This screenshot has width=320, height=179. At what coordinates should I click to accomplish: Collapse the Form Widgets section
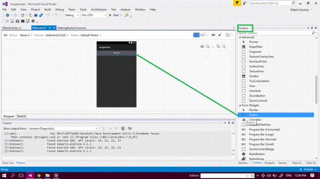(240, 105)
